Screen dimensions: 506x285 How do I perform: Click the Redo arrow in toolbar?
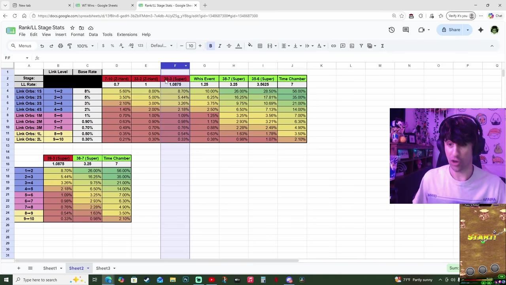(51, 46)
